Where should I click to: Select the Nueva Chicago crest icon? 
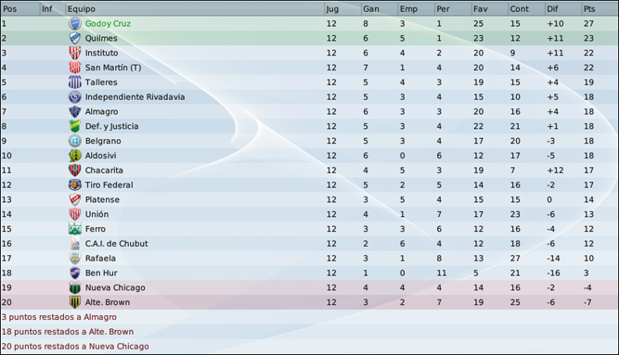(x=74, y=287)
